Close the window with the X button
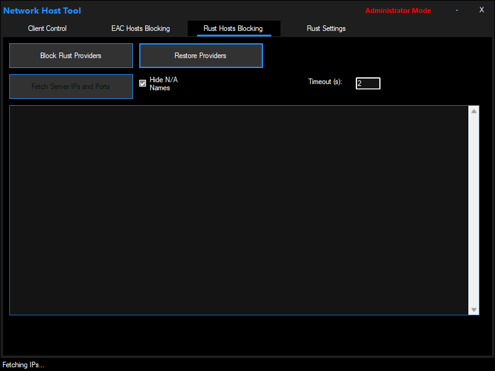Viewport: 495px width, 371px height. click(481, 10)
